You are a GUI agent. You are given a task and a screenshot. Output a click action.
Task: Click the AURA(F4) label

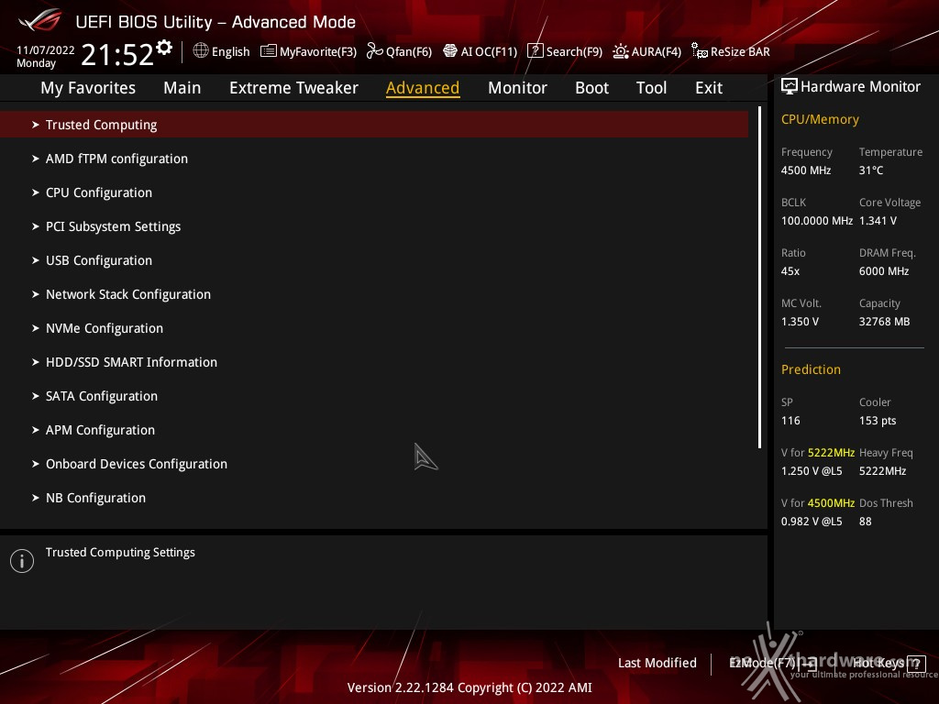657,52
